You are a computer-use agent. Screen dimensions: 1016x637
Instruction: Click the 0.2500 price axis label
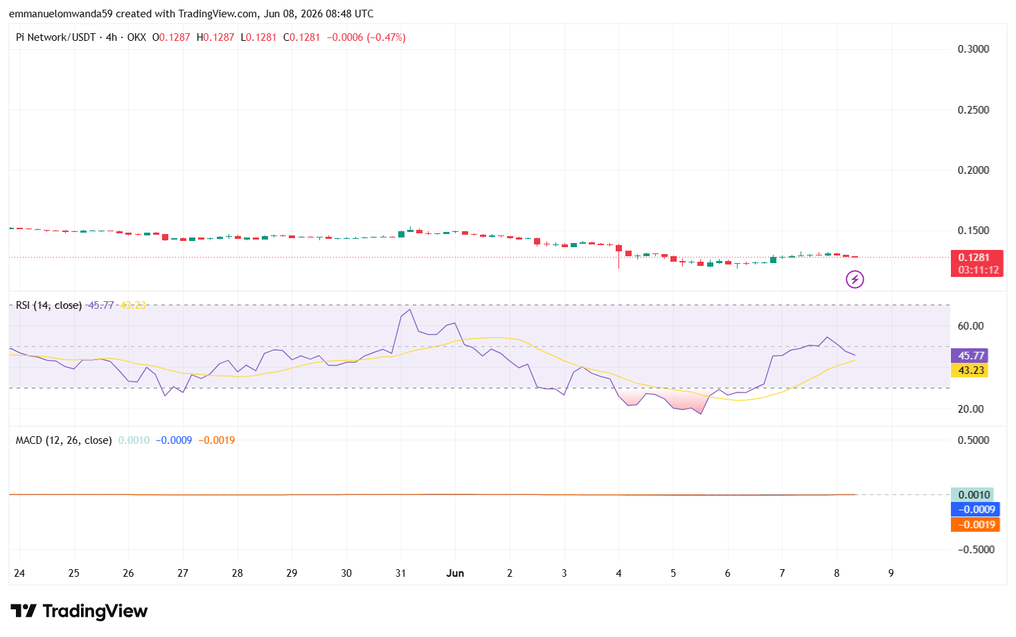click(x=973, y=110)
